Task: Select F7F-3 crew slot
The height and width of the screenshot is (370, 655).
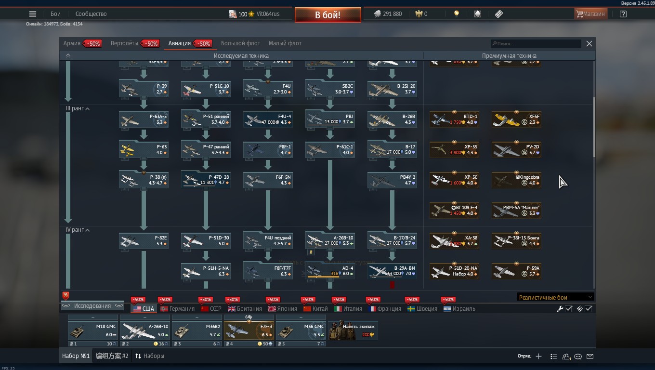Action: 249,330
